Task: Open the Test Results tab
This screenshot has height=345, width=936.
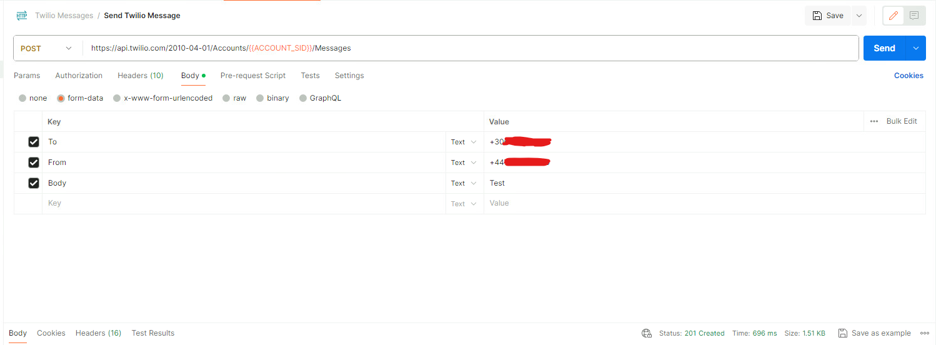Action: [153, 333]
